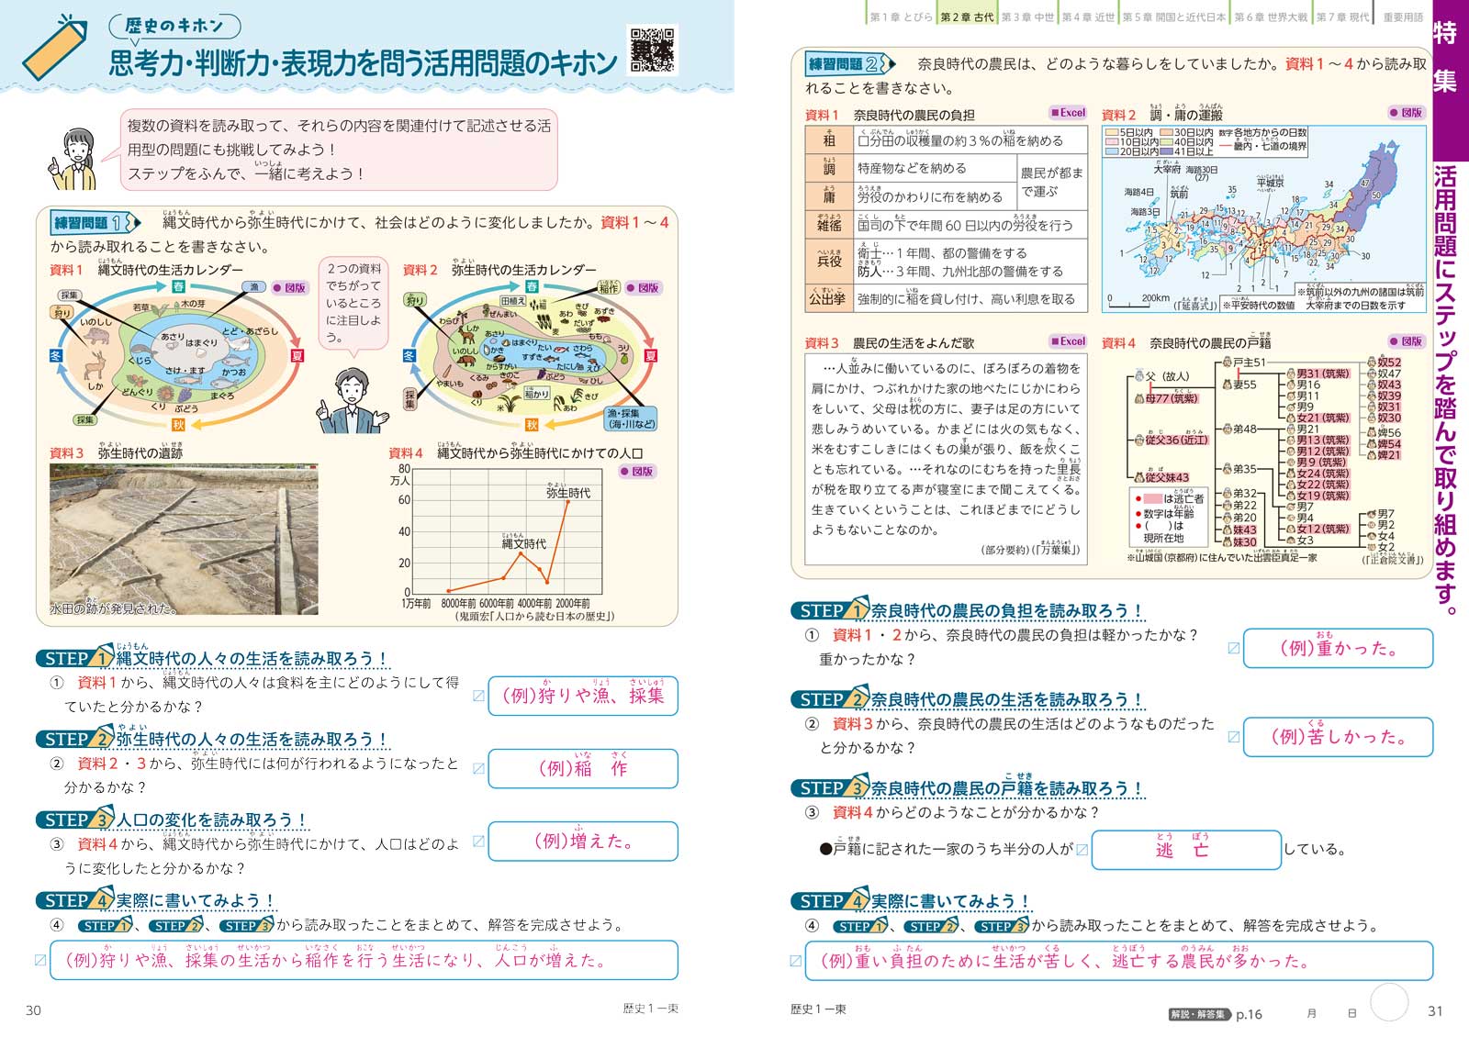The height and width of the screenshot is (1037, 1469).
Task: Open 図版 for 弥生時代の生活カレンダー
Action: coord(644,288)
